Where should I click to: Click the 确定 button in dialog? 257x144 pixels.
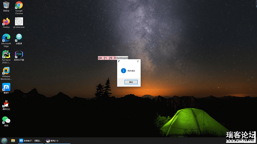pyautogui.click(x=131, y=82)
